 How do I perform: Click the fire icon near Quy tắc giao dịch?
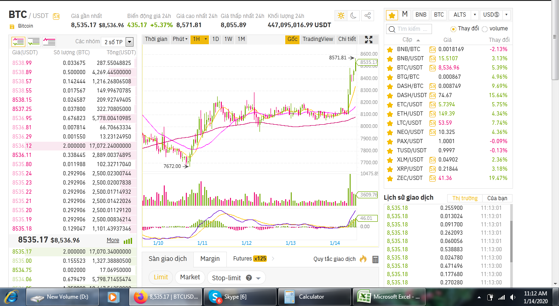pyautogui.click(x=363, y=259)
